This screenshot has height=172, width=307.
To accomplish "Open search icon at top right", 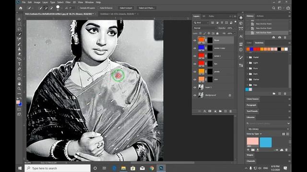I will pos(274,8).
